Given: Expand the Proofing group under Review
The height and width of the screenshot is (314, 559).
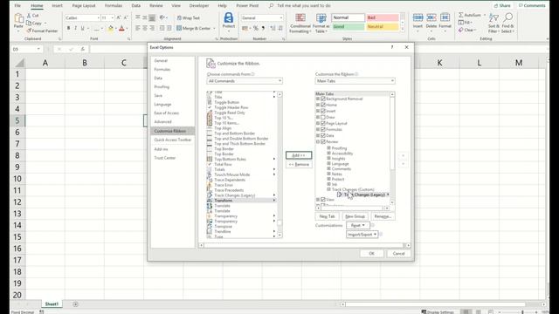Looking at the screenshot, I should (328, 147).
